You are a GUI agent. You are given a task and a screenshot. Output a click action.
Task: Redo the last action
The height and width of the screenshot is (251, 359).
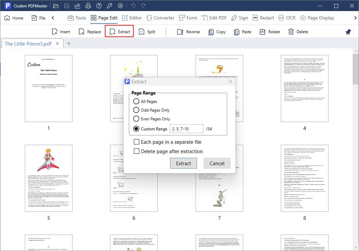pos(144,6)
